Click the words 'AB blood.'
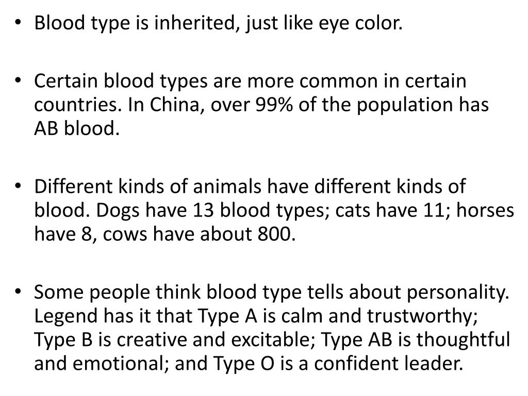Screen dimensions: 528x396 pos(77,128)
